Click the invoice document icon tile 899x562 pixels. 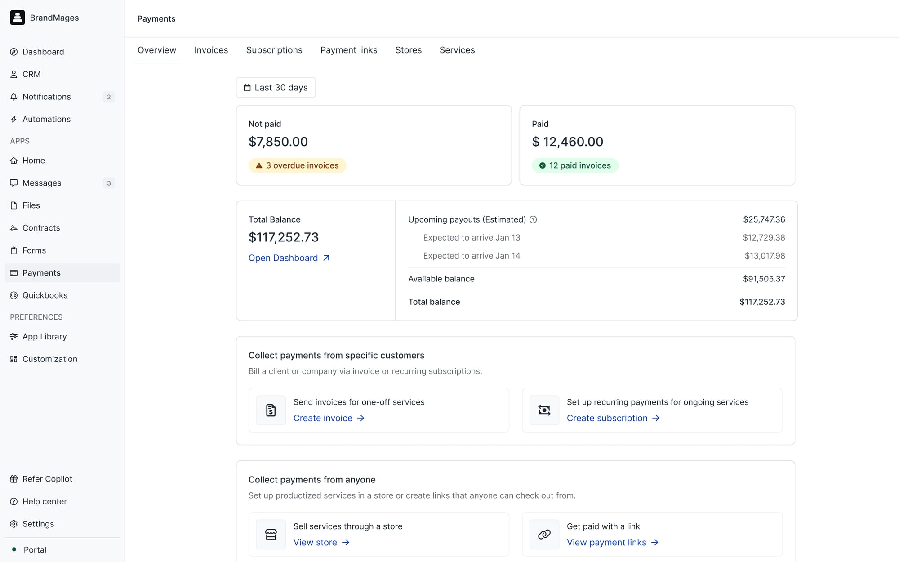click(x=271, y=410)
